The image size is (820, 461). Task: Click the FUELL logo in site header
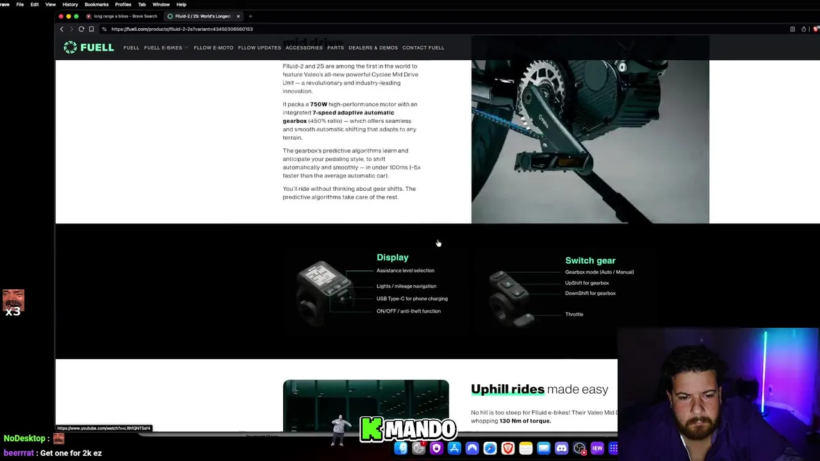(88, 47)
